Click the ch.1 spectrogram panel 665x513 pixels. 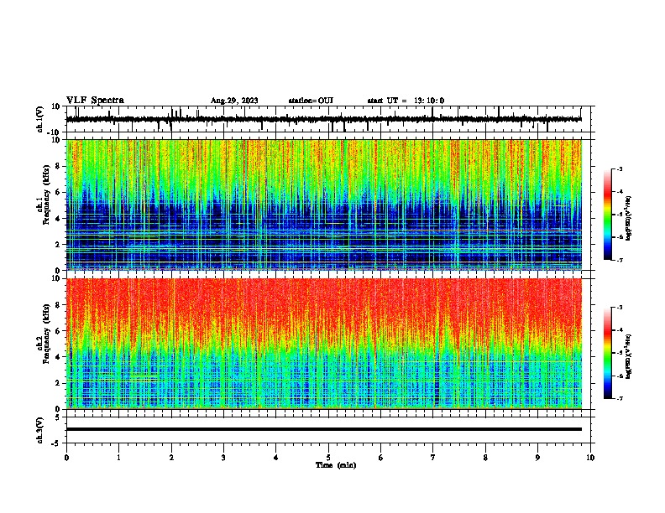(x=324, y=205)
